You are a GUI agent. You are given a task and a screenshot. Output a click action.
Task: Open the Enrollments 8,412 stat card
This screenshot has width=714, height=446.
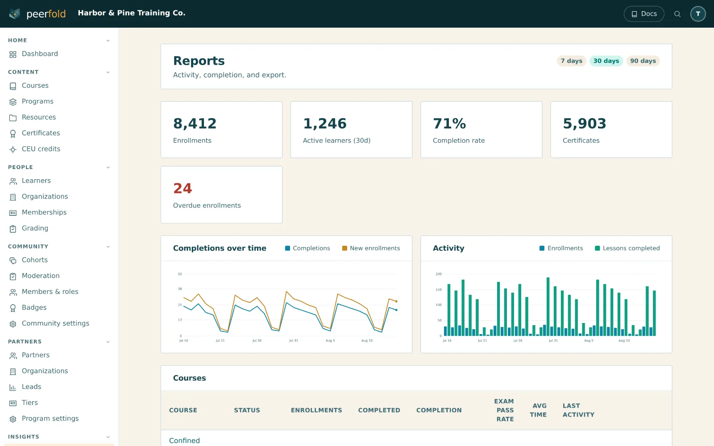[x=221, y=129]
